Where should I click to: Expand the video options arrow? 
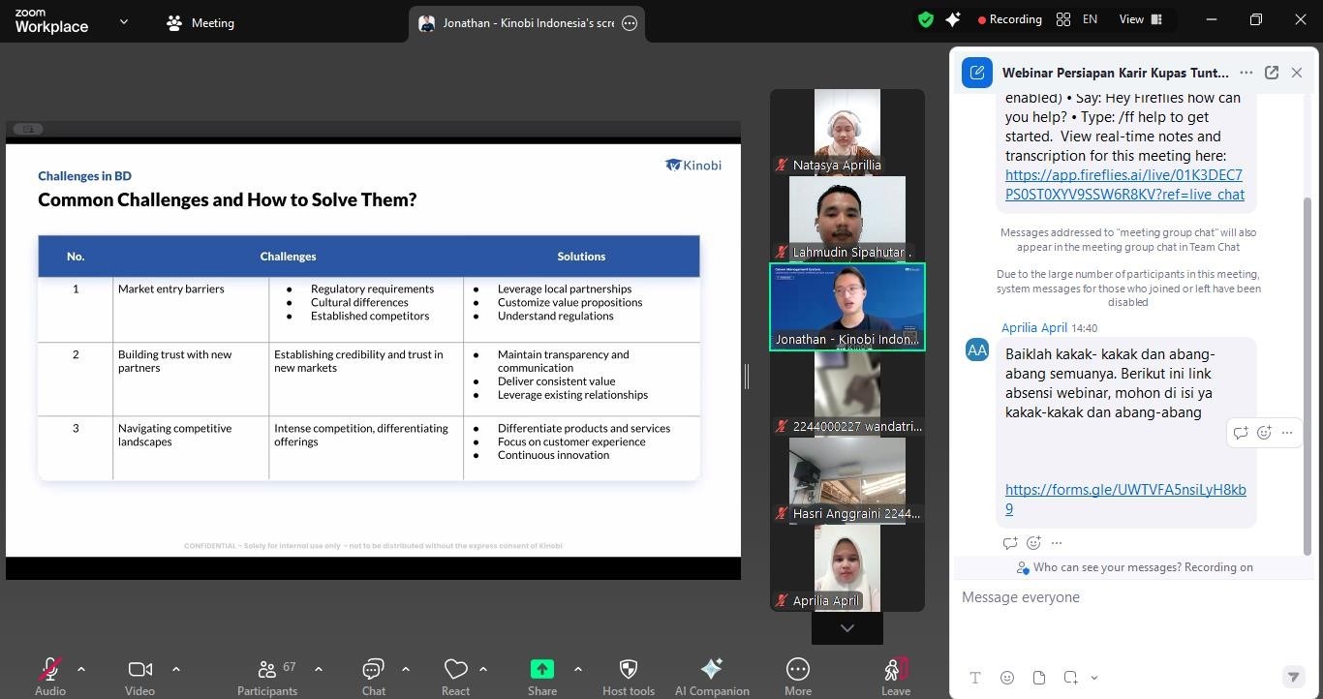click(x=175, y=669)
